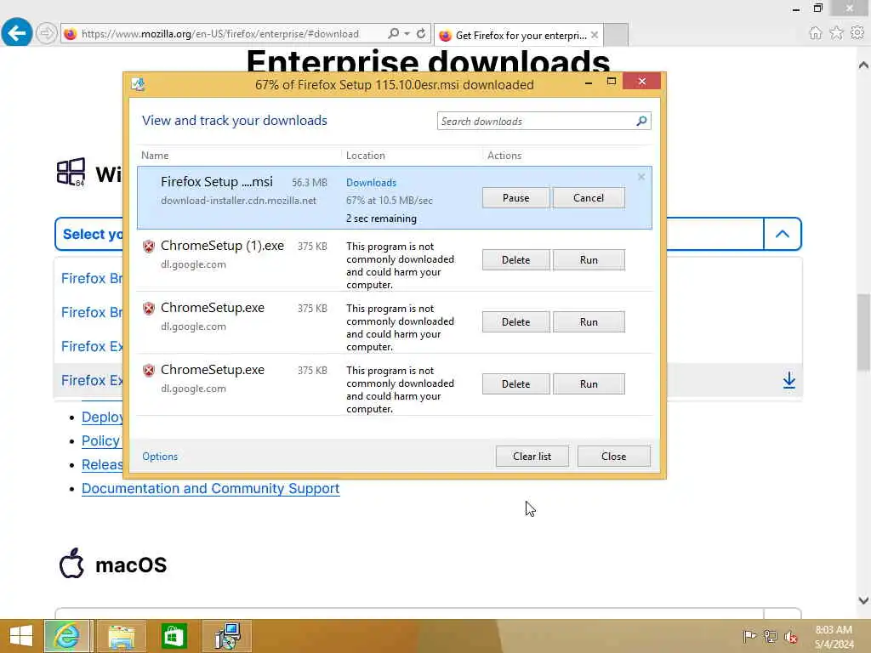
Task: Click the download arrow icon on Firefox Extended row
Action: click(x=788, y=380)
